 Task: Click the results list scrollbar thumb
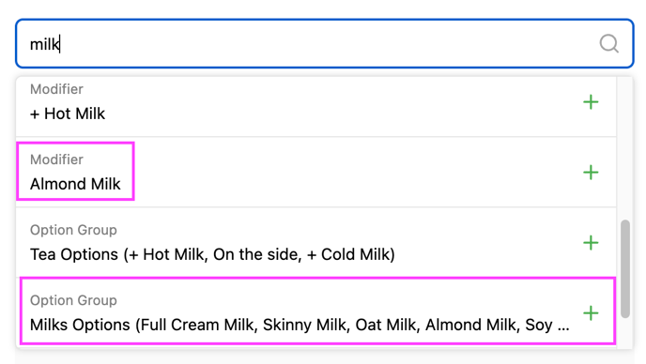pos(625,269)
